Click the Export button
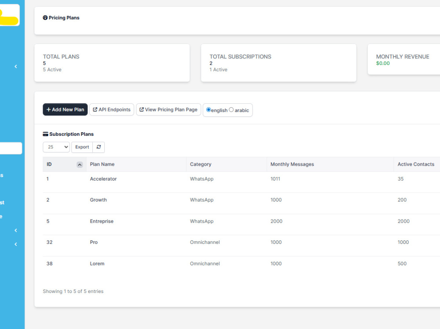Viewport: 440px width, 329px height. [x=82, y=147]
